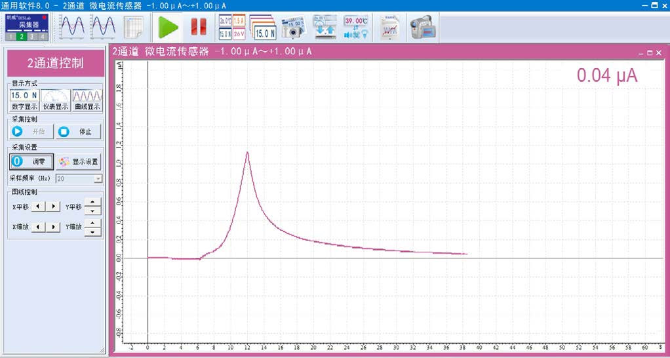Click the camera snapshot toolbar icon
Image resolution: width=670 pixels, height=358 pixels.
pos(293,27)
